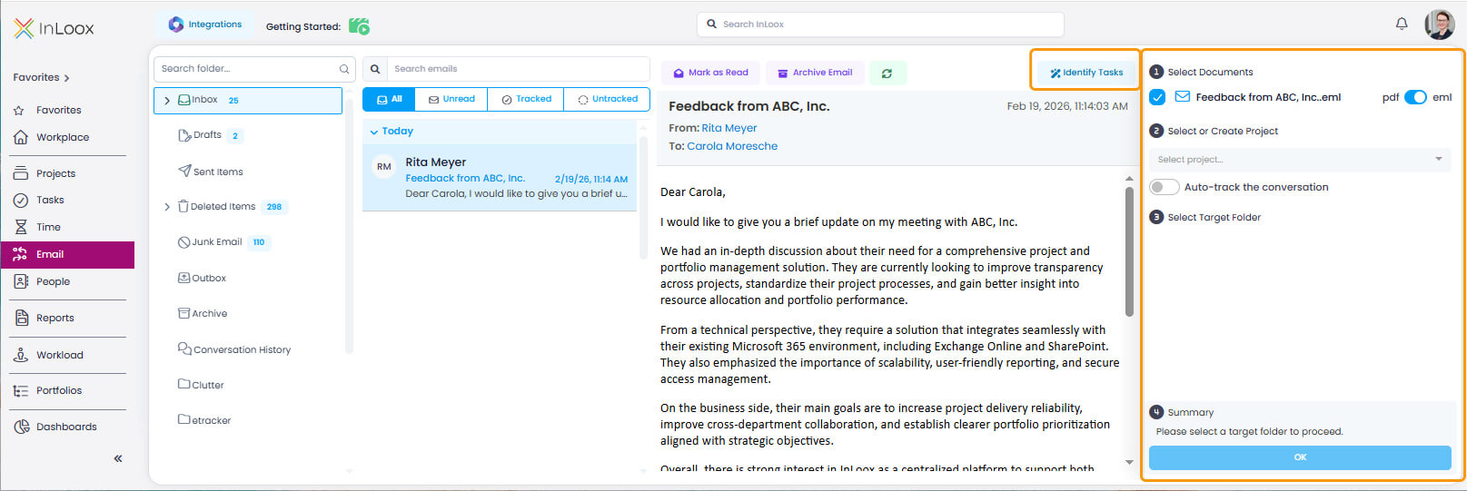Click the email search magnifier icon
1467x491 pixels.
[x=375, y=69]
